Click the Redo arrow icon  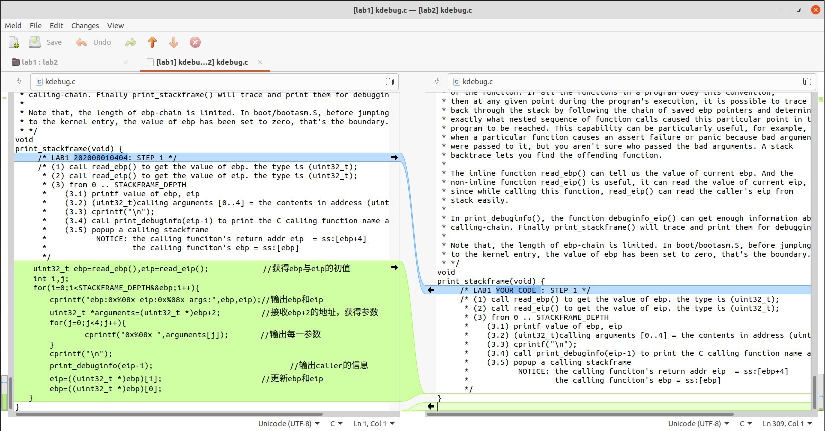pyautogui.click(x=131, y=42)
